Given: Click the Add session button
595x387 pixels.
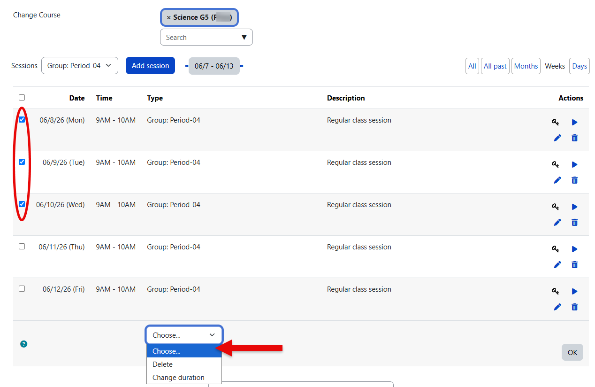Looking at the screenshot, I should (150, 66).
